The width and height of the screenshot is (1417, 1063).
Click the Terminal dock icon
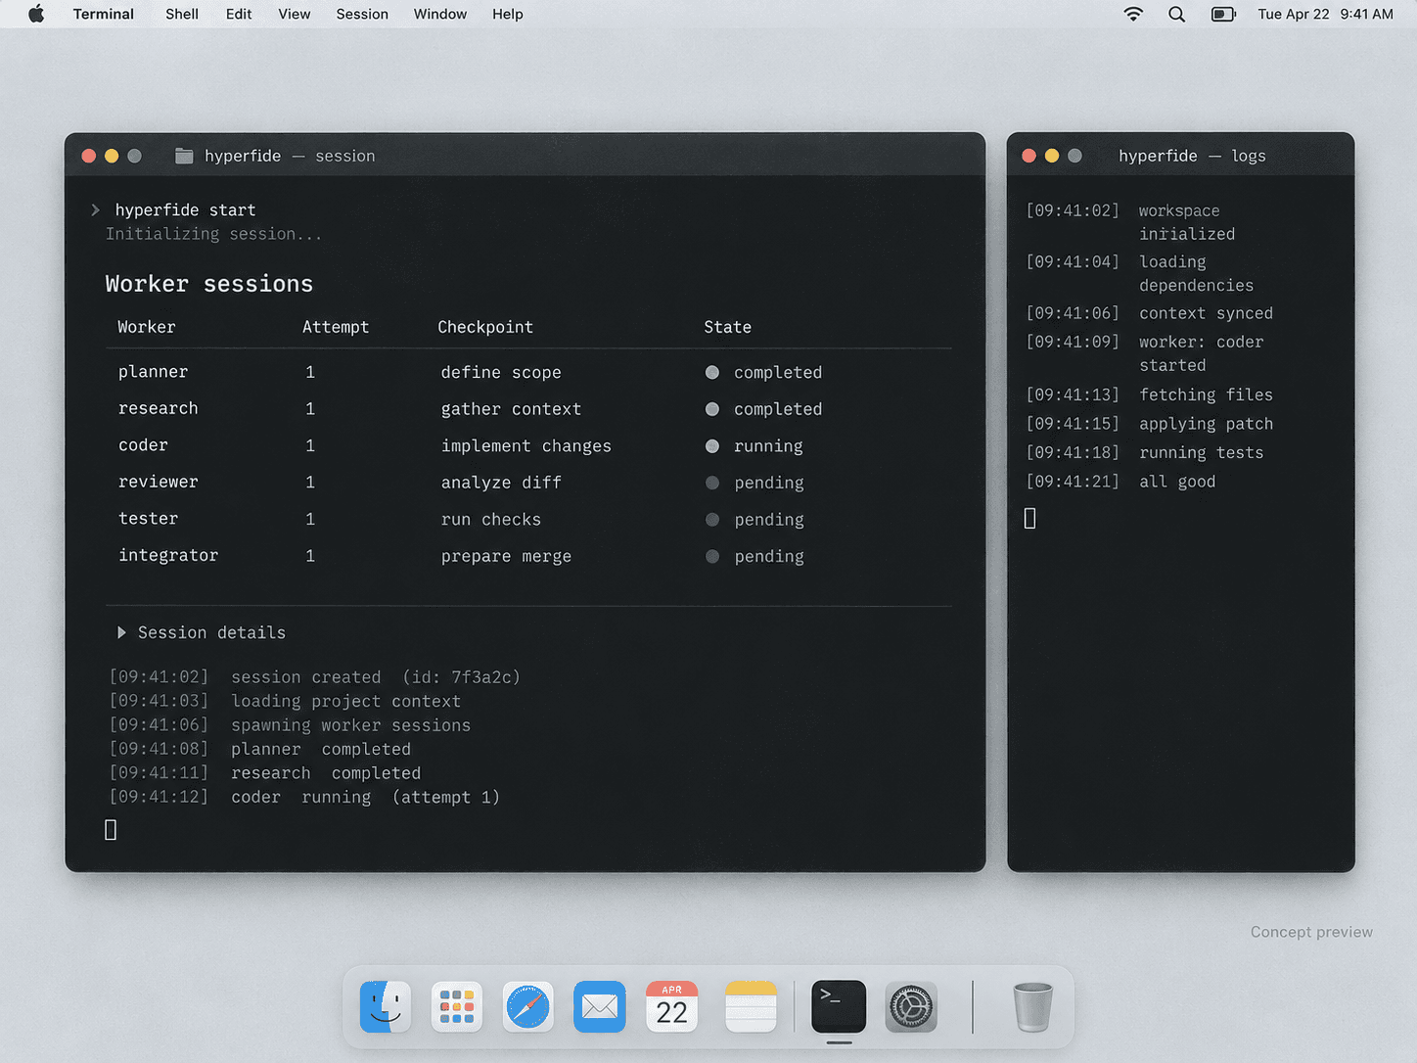point(839,1007)
